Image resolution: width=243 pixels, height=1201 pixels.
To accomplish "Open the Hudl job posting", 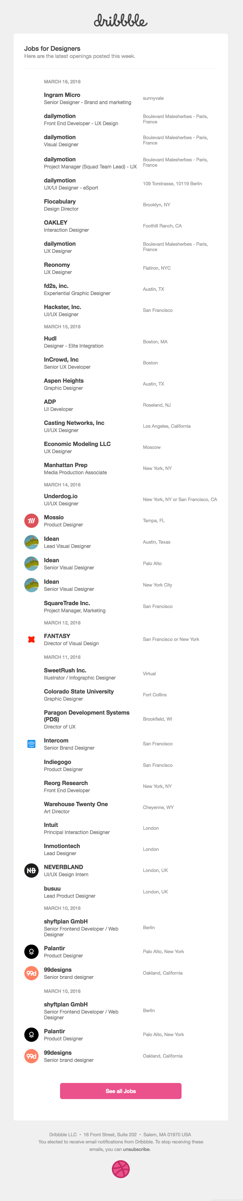I will click(50, 339).
